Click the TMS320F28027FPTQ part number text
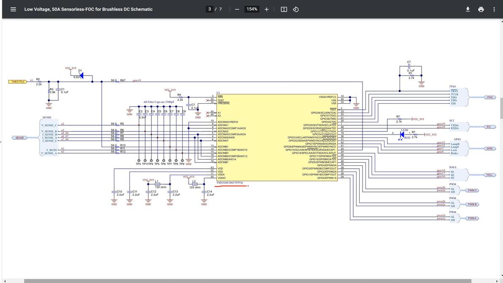 [x=230, y=183]
